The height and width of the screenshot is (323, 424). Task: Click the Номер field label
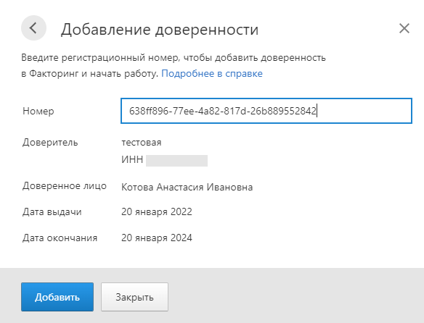(38, 112)
